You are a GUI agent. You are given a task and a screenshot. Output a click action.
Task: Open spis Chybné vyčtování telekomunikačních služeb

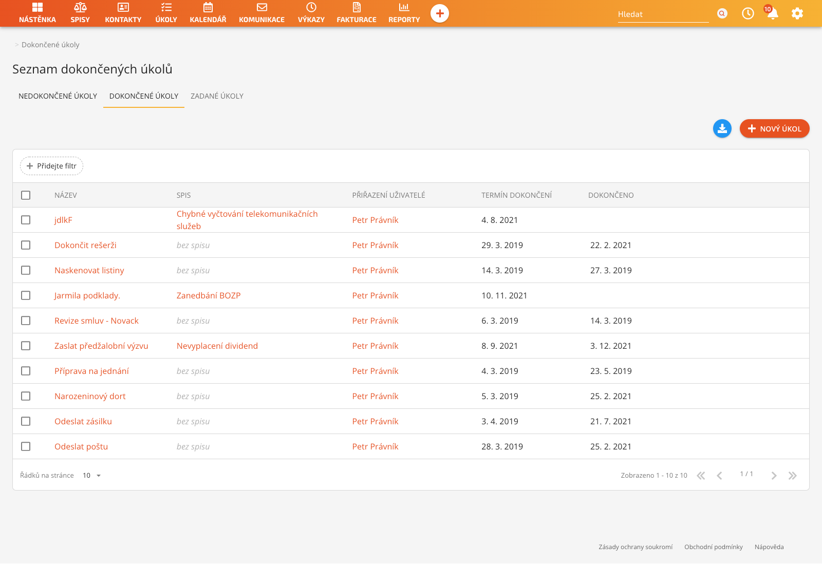[x=247, y=220]
